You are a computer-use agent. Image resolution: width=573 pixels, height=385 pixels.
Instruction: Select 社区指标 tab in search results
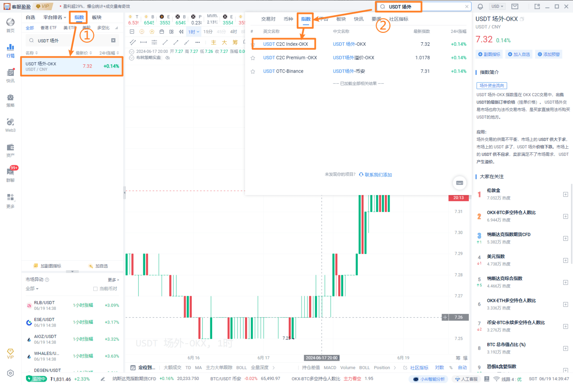399,19
